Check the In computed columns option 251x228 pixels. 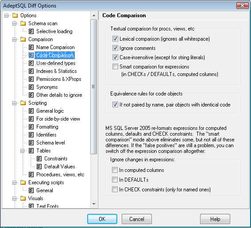(115, 170)
